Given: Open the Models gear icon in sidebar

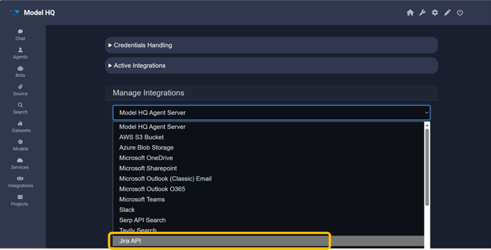Looking at the screenshot, I should coord(20,142).
